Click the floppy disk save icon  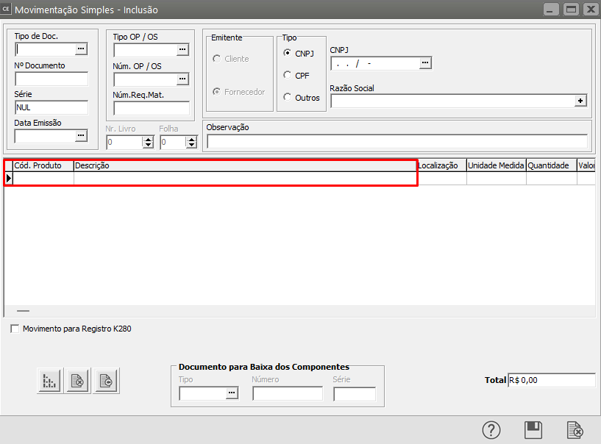[x=533, y=430]
